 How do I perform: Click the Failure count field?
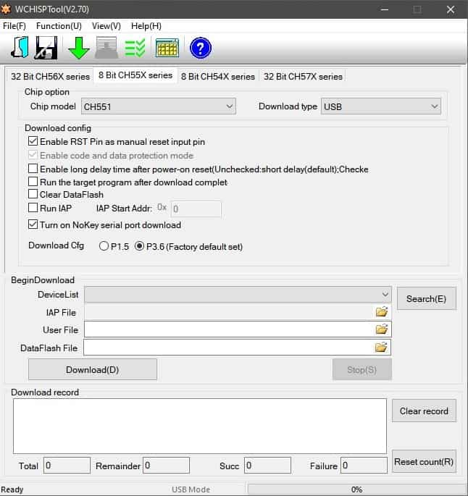(x=364, y=466)
